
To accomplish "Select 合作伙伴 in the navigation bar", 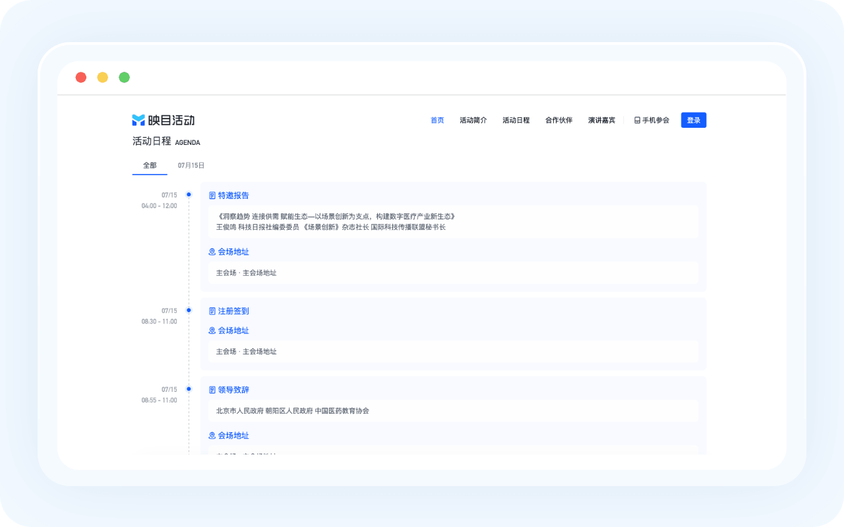I will coord(559,121).
